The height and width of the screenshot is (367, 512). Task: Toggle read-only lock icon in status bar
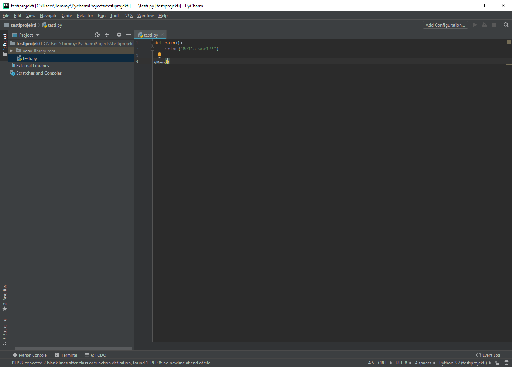click(497, 363)
